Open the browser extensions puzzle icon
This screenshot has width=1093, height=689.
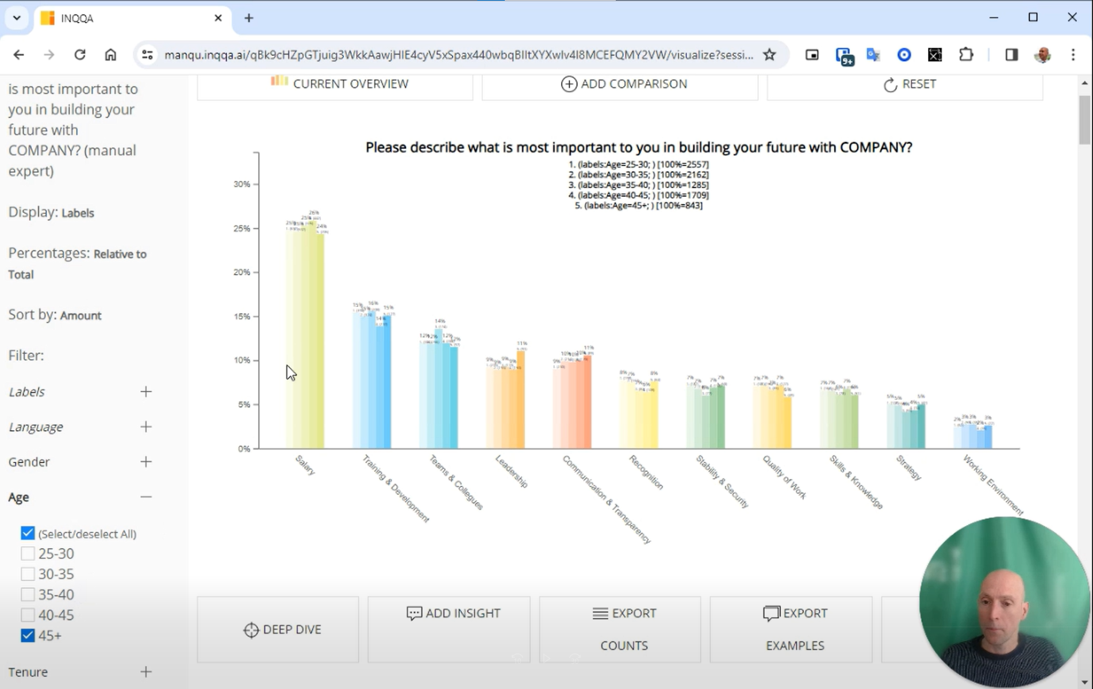966,55
